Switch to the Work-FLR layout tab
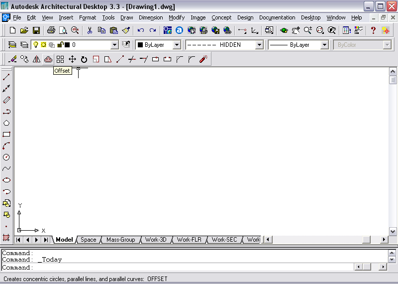 (189, 240)
